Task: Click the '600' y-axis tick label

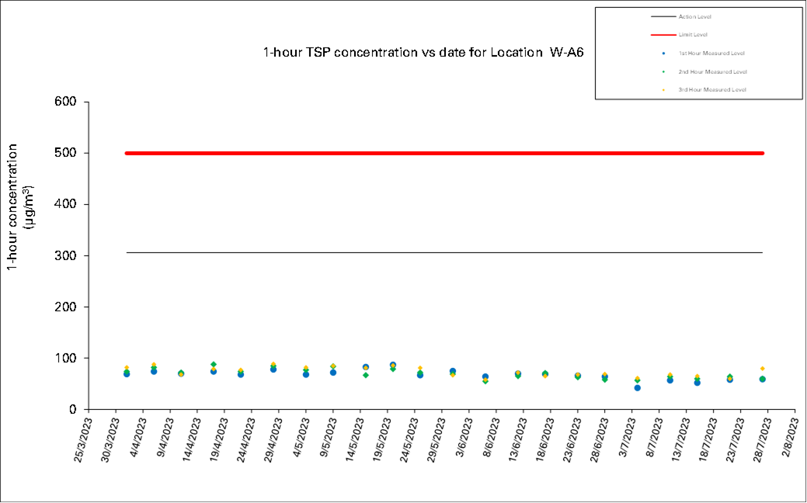Action: click(66, 102)
